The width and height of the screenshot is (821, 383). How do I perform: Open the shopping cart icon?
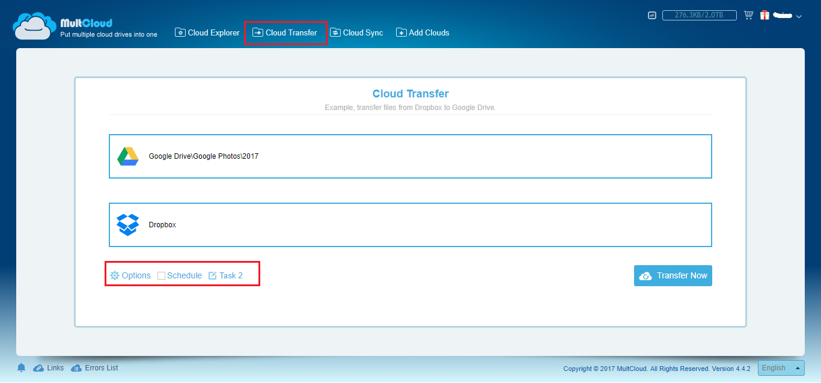748,16
